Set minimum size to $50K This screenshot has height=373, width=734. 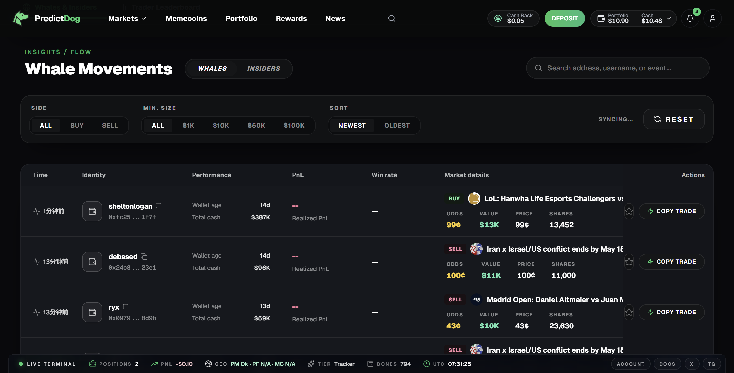tap(256, 126)
